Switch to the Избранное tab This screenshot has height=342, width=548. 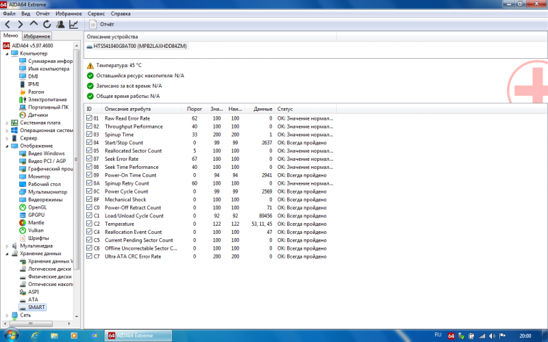[37, 36]
